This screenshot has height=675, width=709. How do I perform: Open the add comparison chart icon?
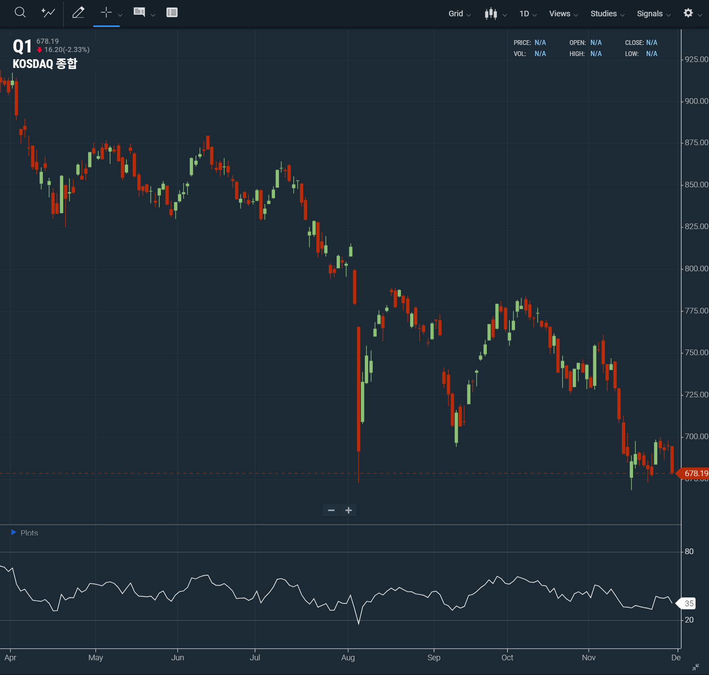click(48, 13)
